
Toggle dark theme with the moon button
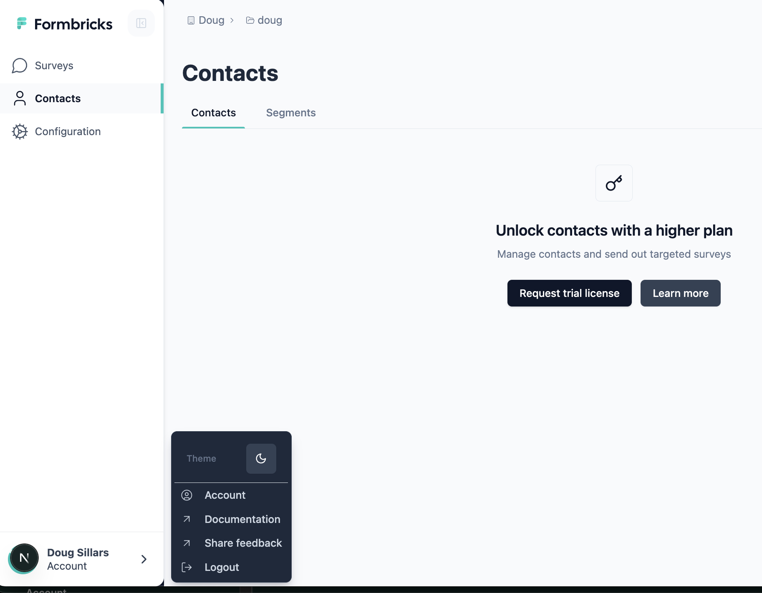(x=261, y=459)
